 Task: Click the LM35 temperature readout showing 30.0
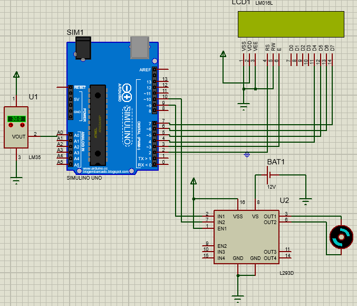coord(16,119)
